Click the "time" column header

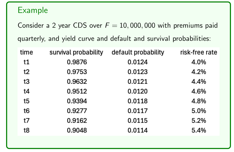[26, 53]
